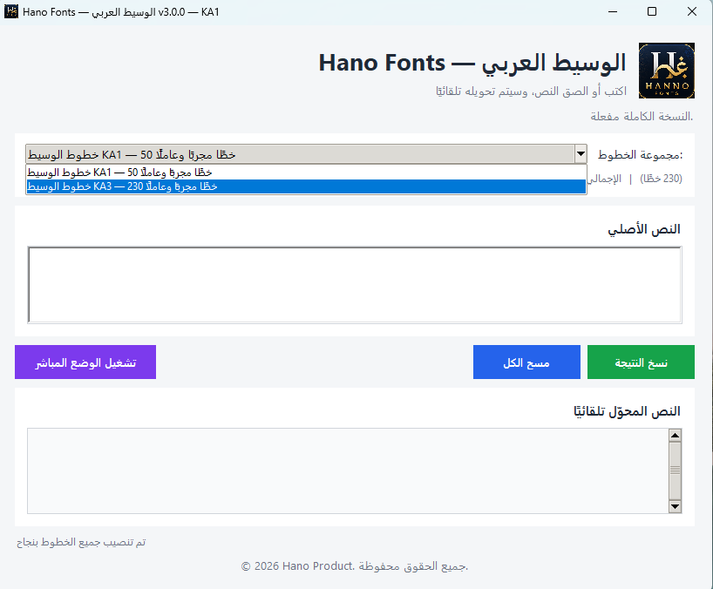The height and width of the screenshot is (589, 713).
Task: Close the Hano Fonts window
Action: (691, 11)
